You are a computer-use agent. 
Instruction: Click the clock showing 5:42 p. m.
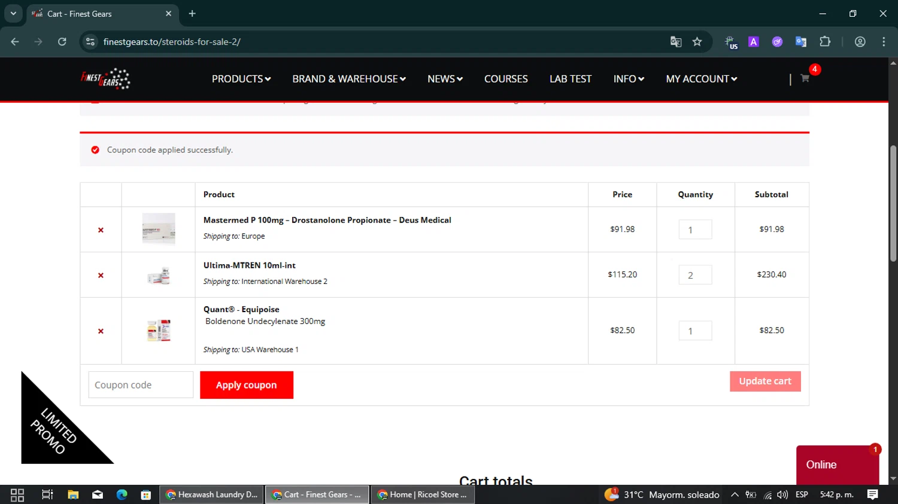(837, 495)
